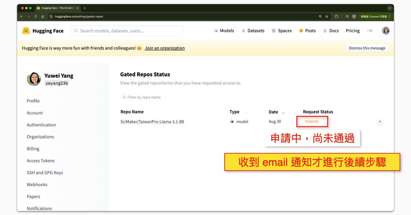Image resolution: width=411 pixels, height=215 pixels.
Task: Open Notifications settings
Action: 39,208
